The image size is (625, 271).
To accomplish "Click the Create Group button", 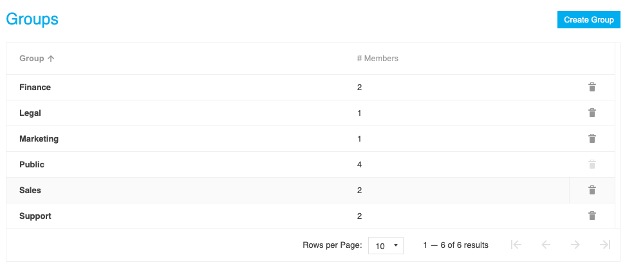I will point(588,20).
